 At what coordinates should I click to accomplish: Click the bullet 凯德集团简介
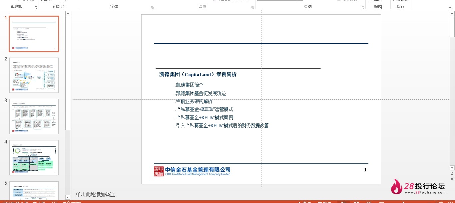190,85
